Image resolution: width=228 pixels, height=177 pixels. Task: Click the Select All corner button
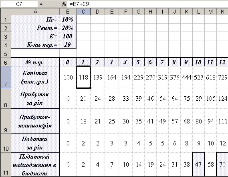point(6,12)
